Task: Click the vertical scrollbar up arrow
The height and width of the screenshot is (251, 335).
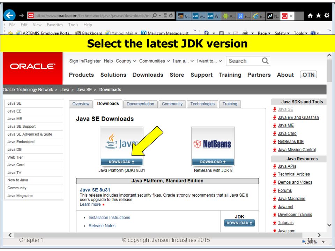Action: click(329, 55)
